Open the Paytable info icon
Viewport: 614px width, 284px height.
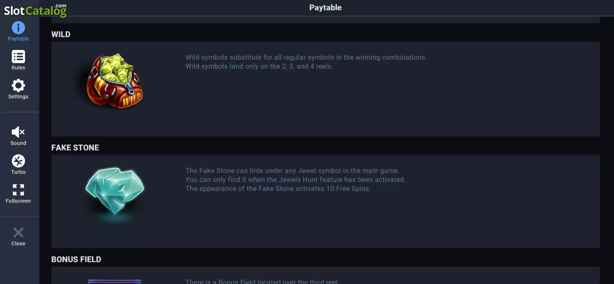pyautogui.click(x=18, y=28)
